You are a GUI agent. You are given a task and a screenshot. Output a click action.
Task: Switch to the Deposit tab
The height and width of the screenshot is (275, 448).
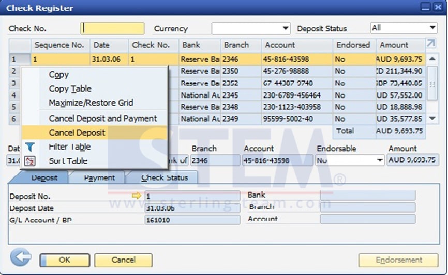click(44, 177)
